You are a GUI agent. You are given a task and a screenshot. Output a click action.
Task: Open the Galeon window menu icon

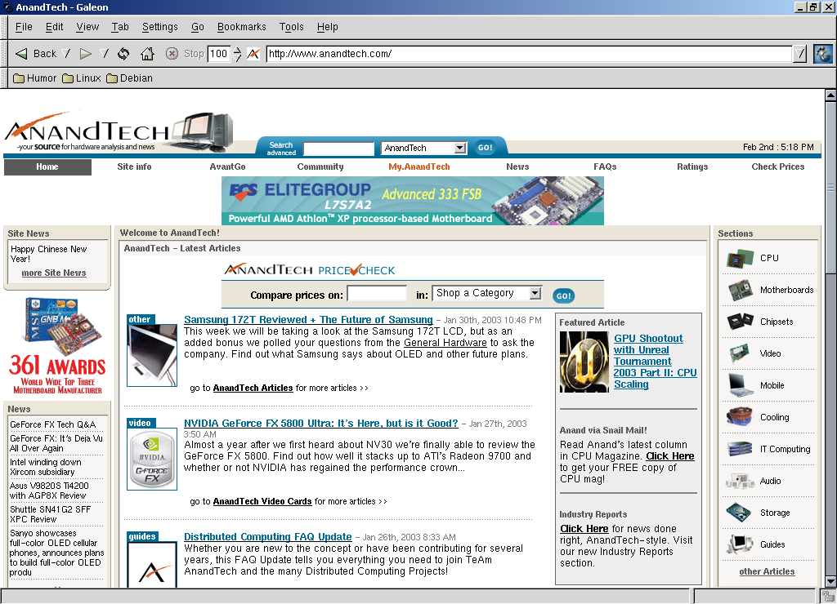(7, 7)
